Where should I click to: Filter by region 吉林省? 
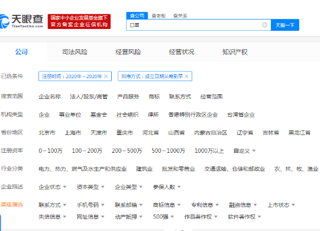(271, 133)
